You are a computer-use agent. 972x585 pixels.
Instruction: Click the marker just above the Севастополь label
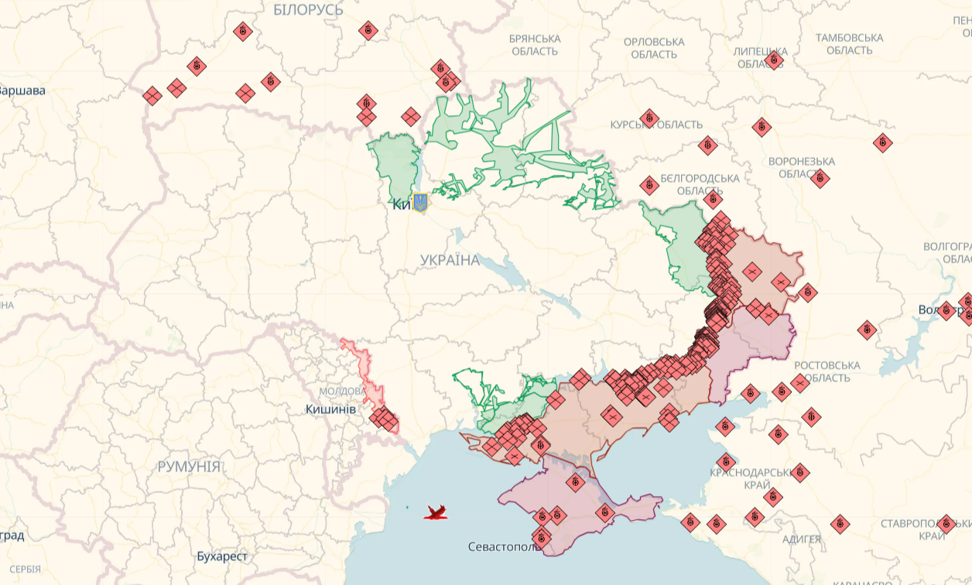(x=540, y=535)
